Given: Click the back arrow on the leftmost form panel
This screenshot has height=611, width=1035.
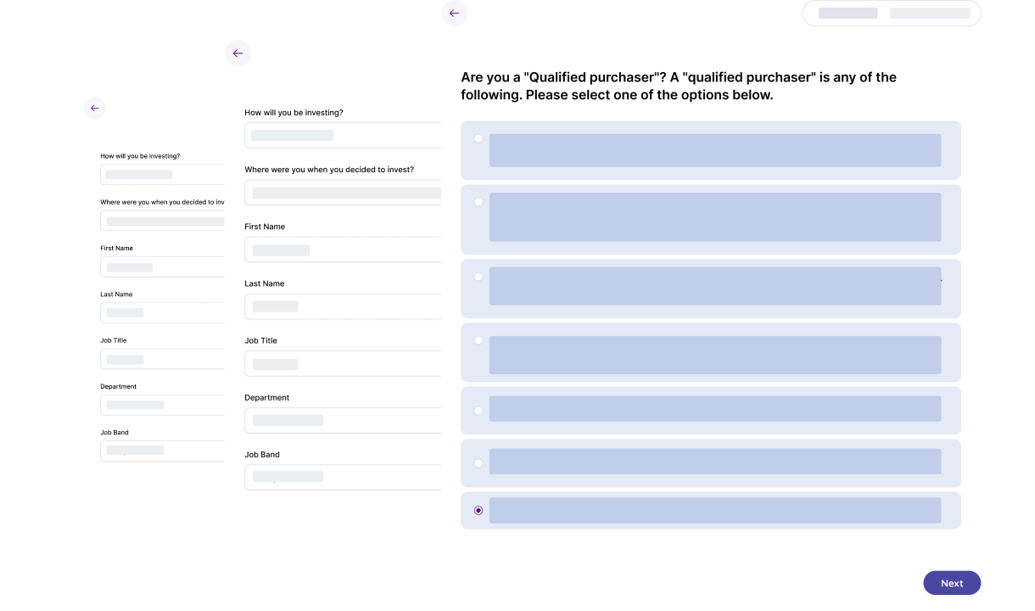Looking at the screenshot, I should coord(94,108).
